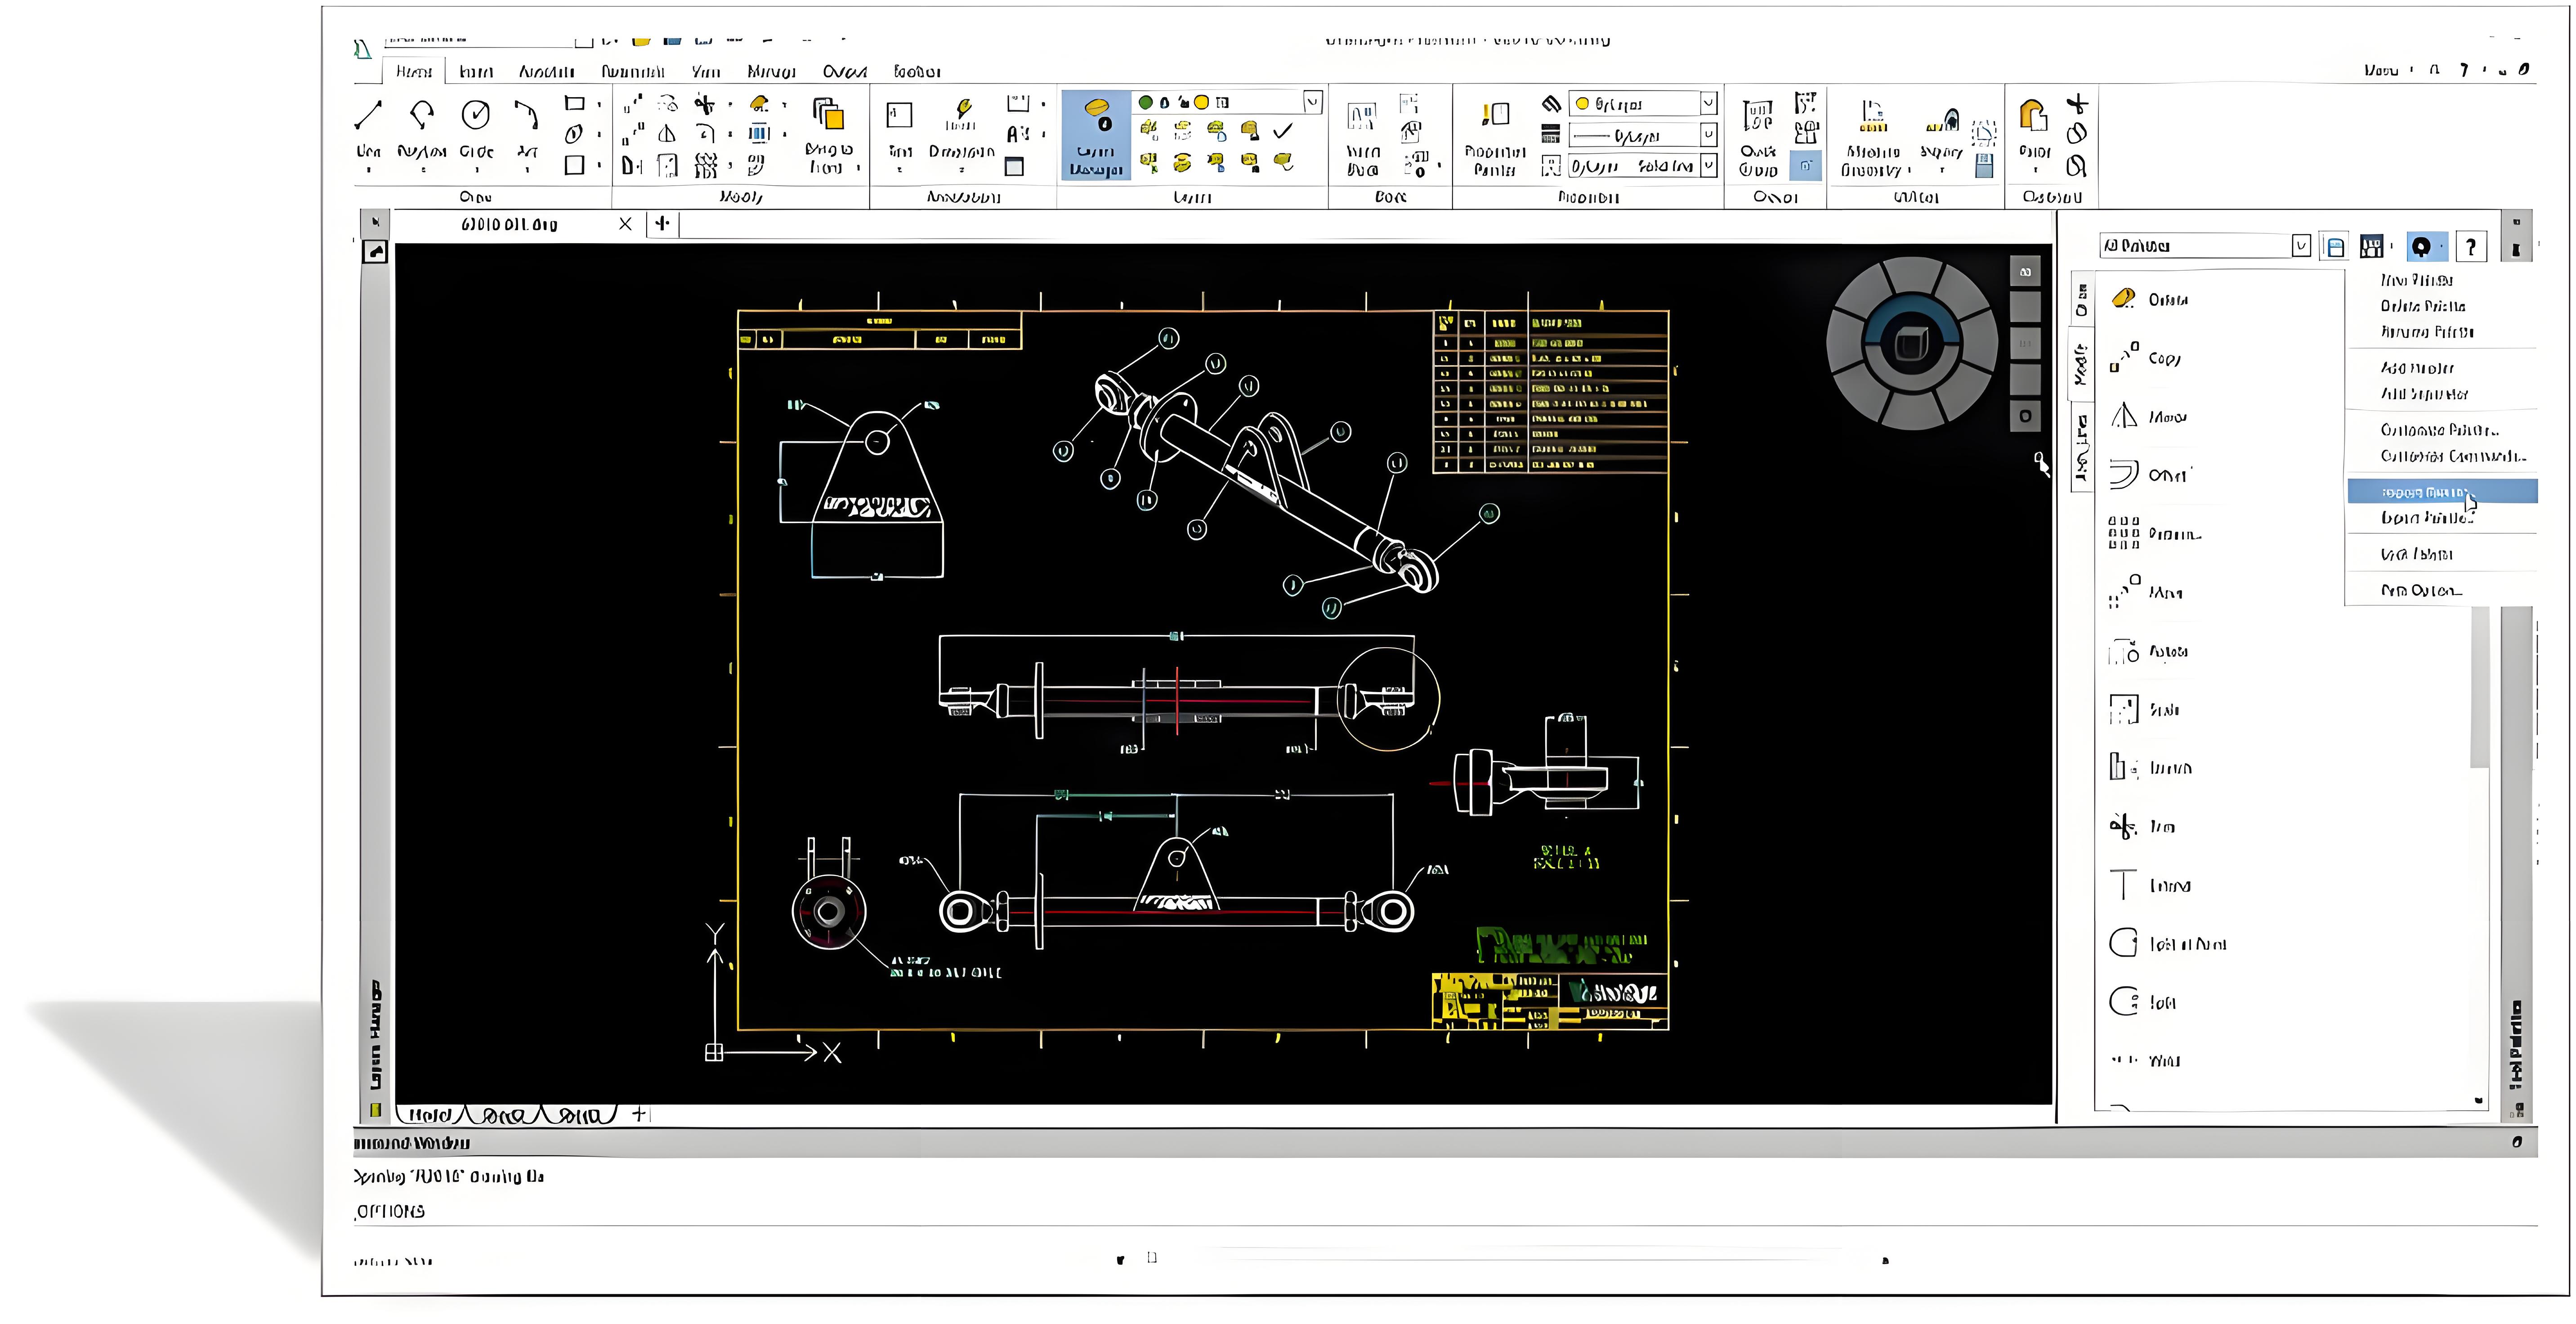This screenshot has width=2576, height=1324.
Task: Select Offset tool in the tool palette
Action: pyautogui.click(x=2150, y=474)
